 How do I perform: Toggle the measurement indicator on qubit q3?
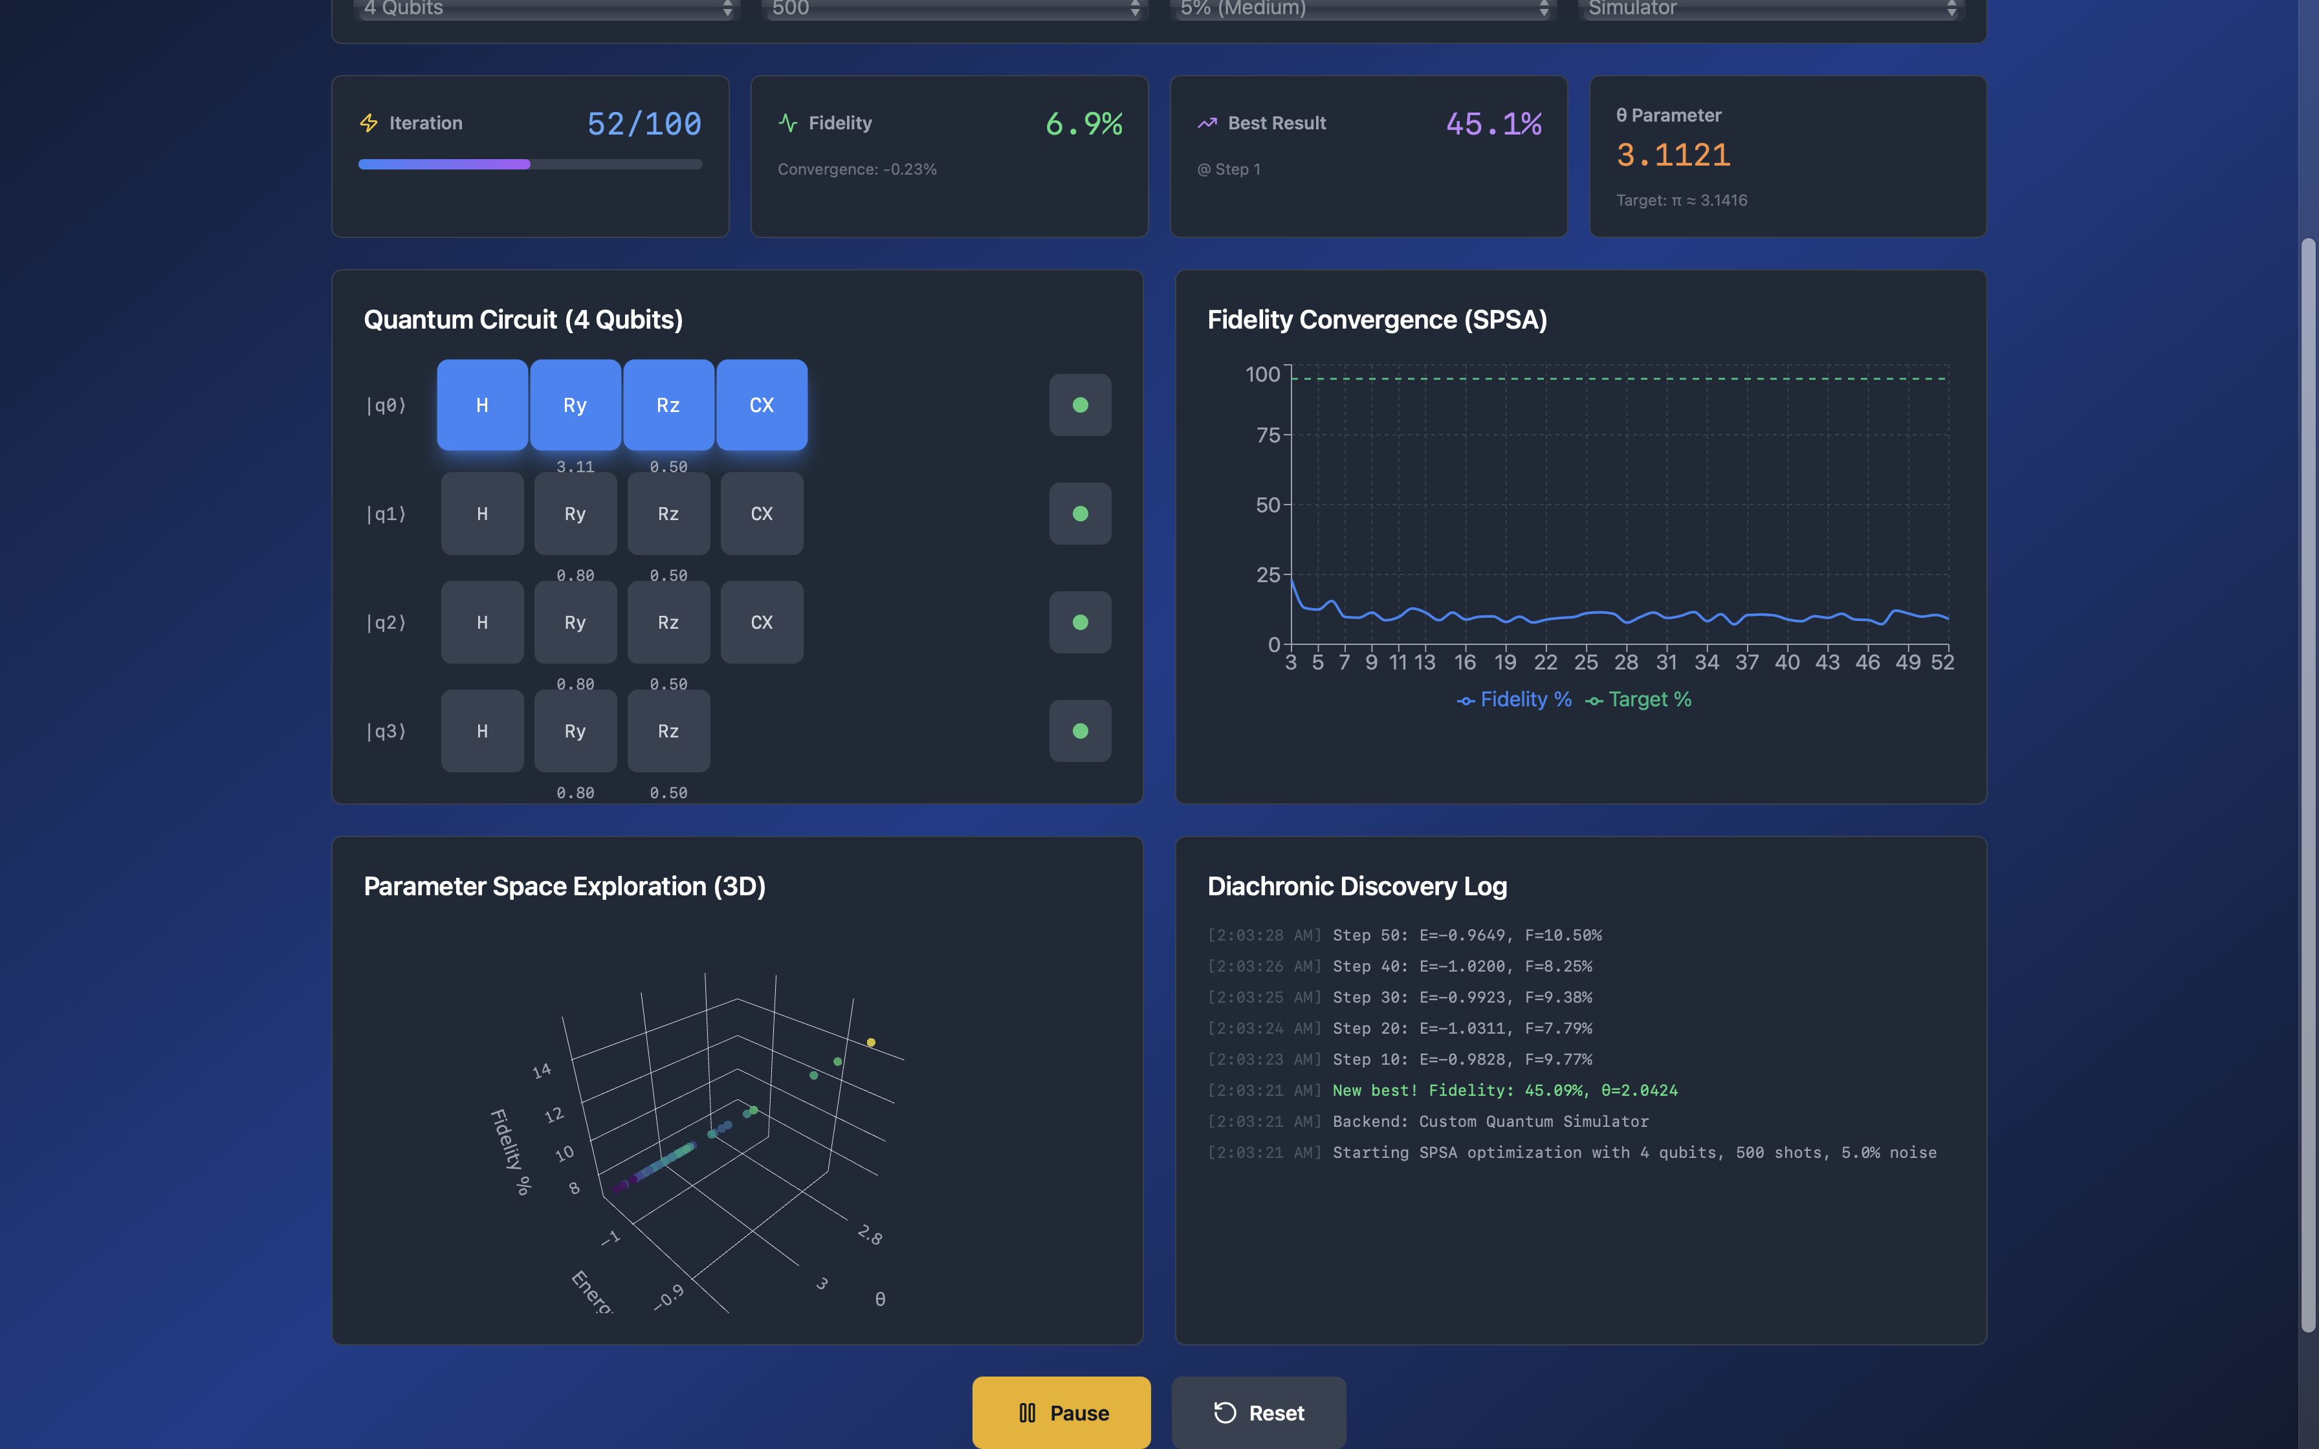(x=1080, y=730)
